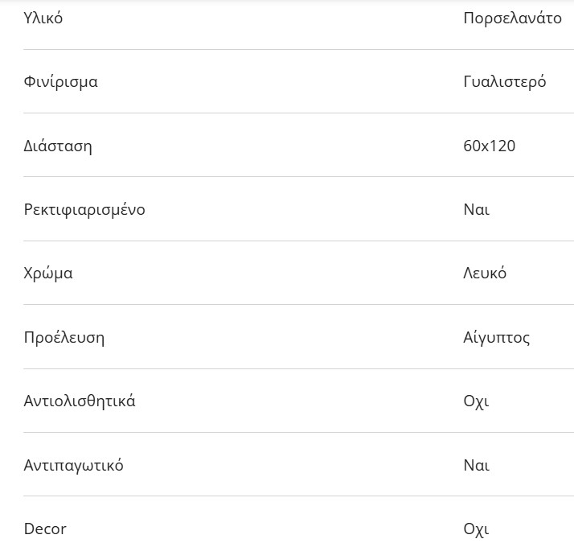This screenshot has width=574, height=543.
Task: Click the Διάσταση label
Action: click(x=58, y=146)
